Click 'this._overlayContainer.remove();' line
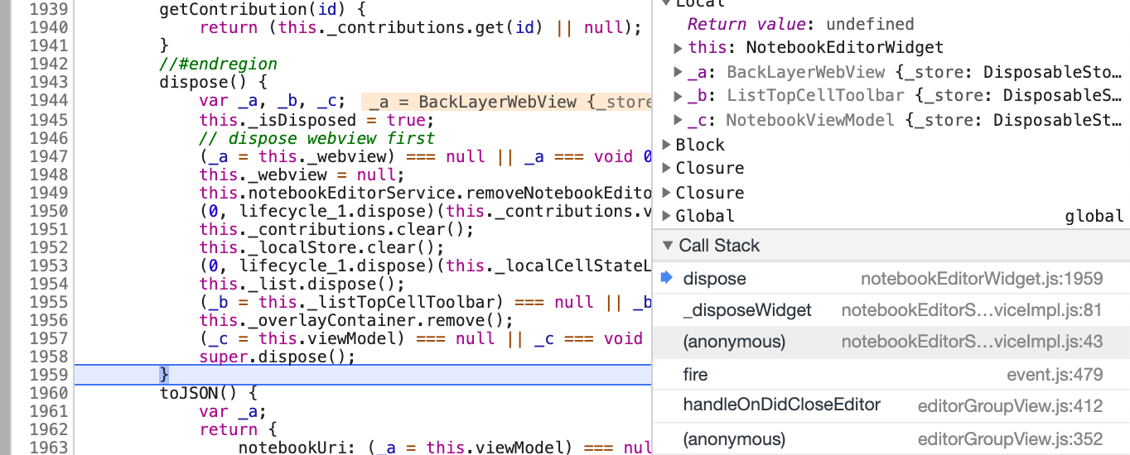This screenshot has width=1130, height=455. click(356, 320)
